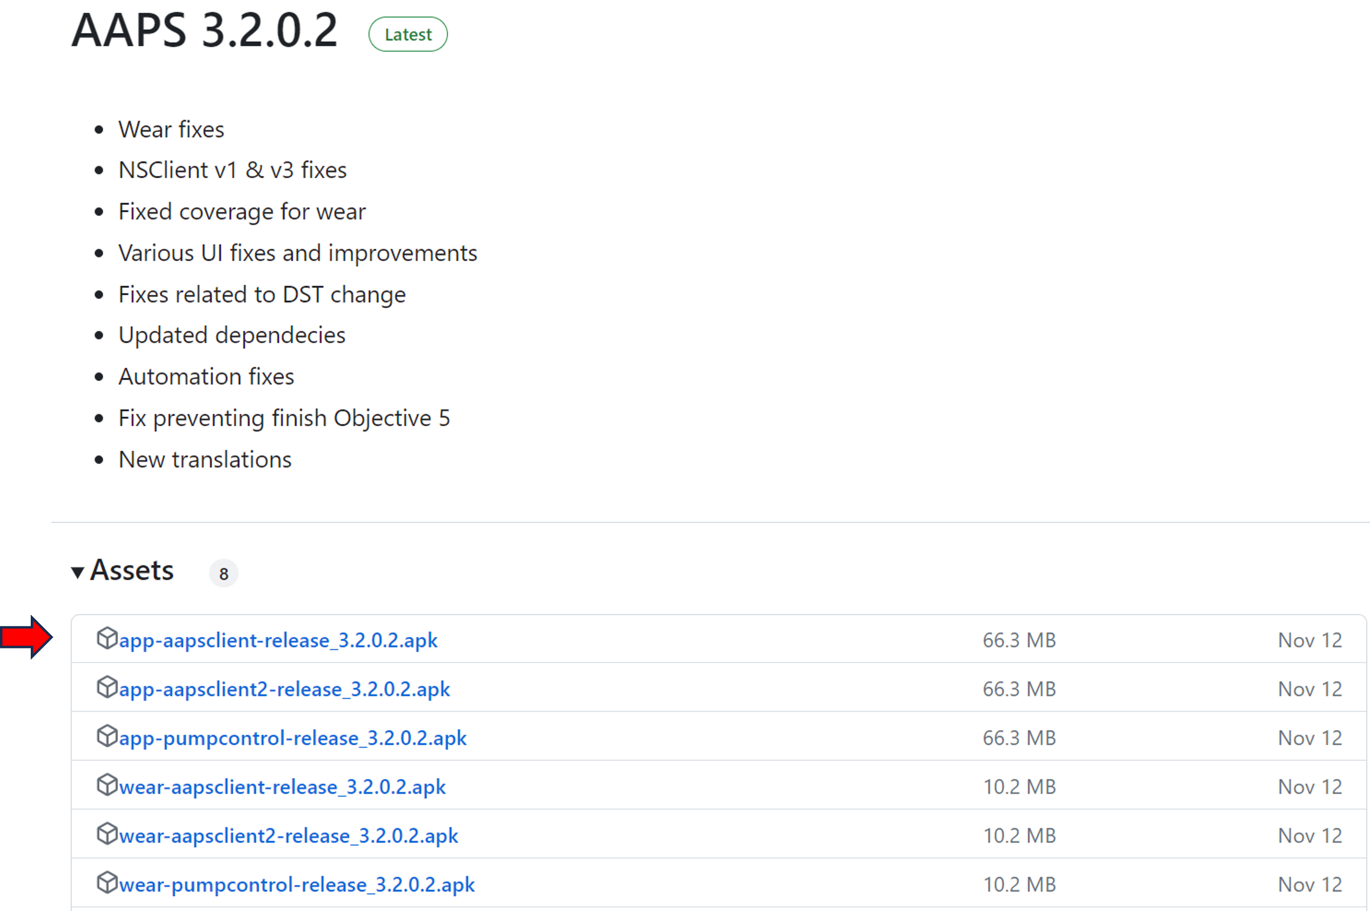
Task: Download wear-aapsclient-release_3.2.0.2.apk
Action: point(282,787)
